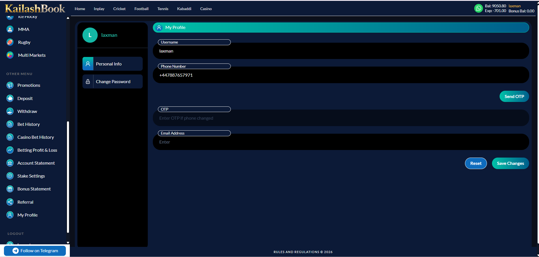Click Follow on Telegram button
The width and height of the screenshot is (539, 257).
(35, 251)
